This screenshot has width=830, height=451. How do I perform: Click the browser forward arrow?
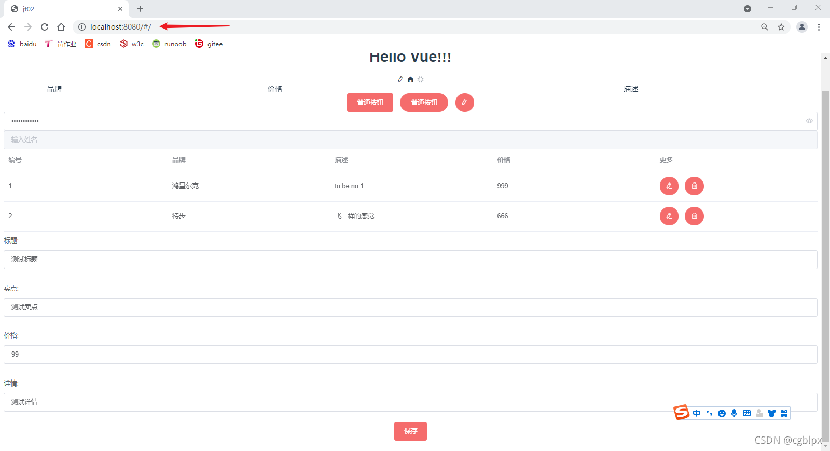click(x=28, y=27)
